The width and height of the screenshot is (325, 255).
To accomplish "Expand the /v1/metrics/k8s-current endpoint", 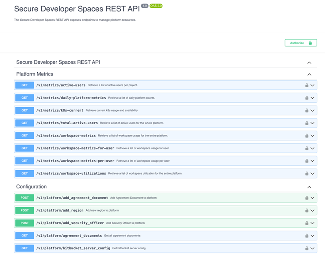I will point(312,110).
